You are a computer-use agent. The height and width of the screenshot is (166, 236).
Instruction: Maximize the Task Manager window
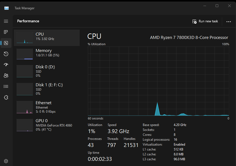click(x=217, y=6)
